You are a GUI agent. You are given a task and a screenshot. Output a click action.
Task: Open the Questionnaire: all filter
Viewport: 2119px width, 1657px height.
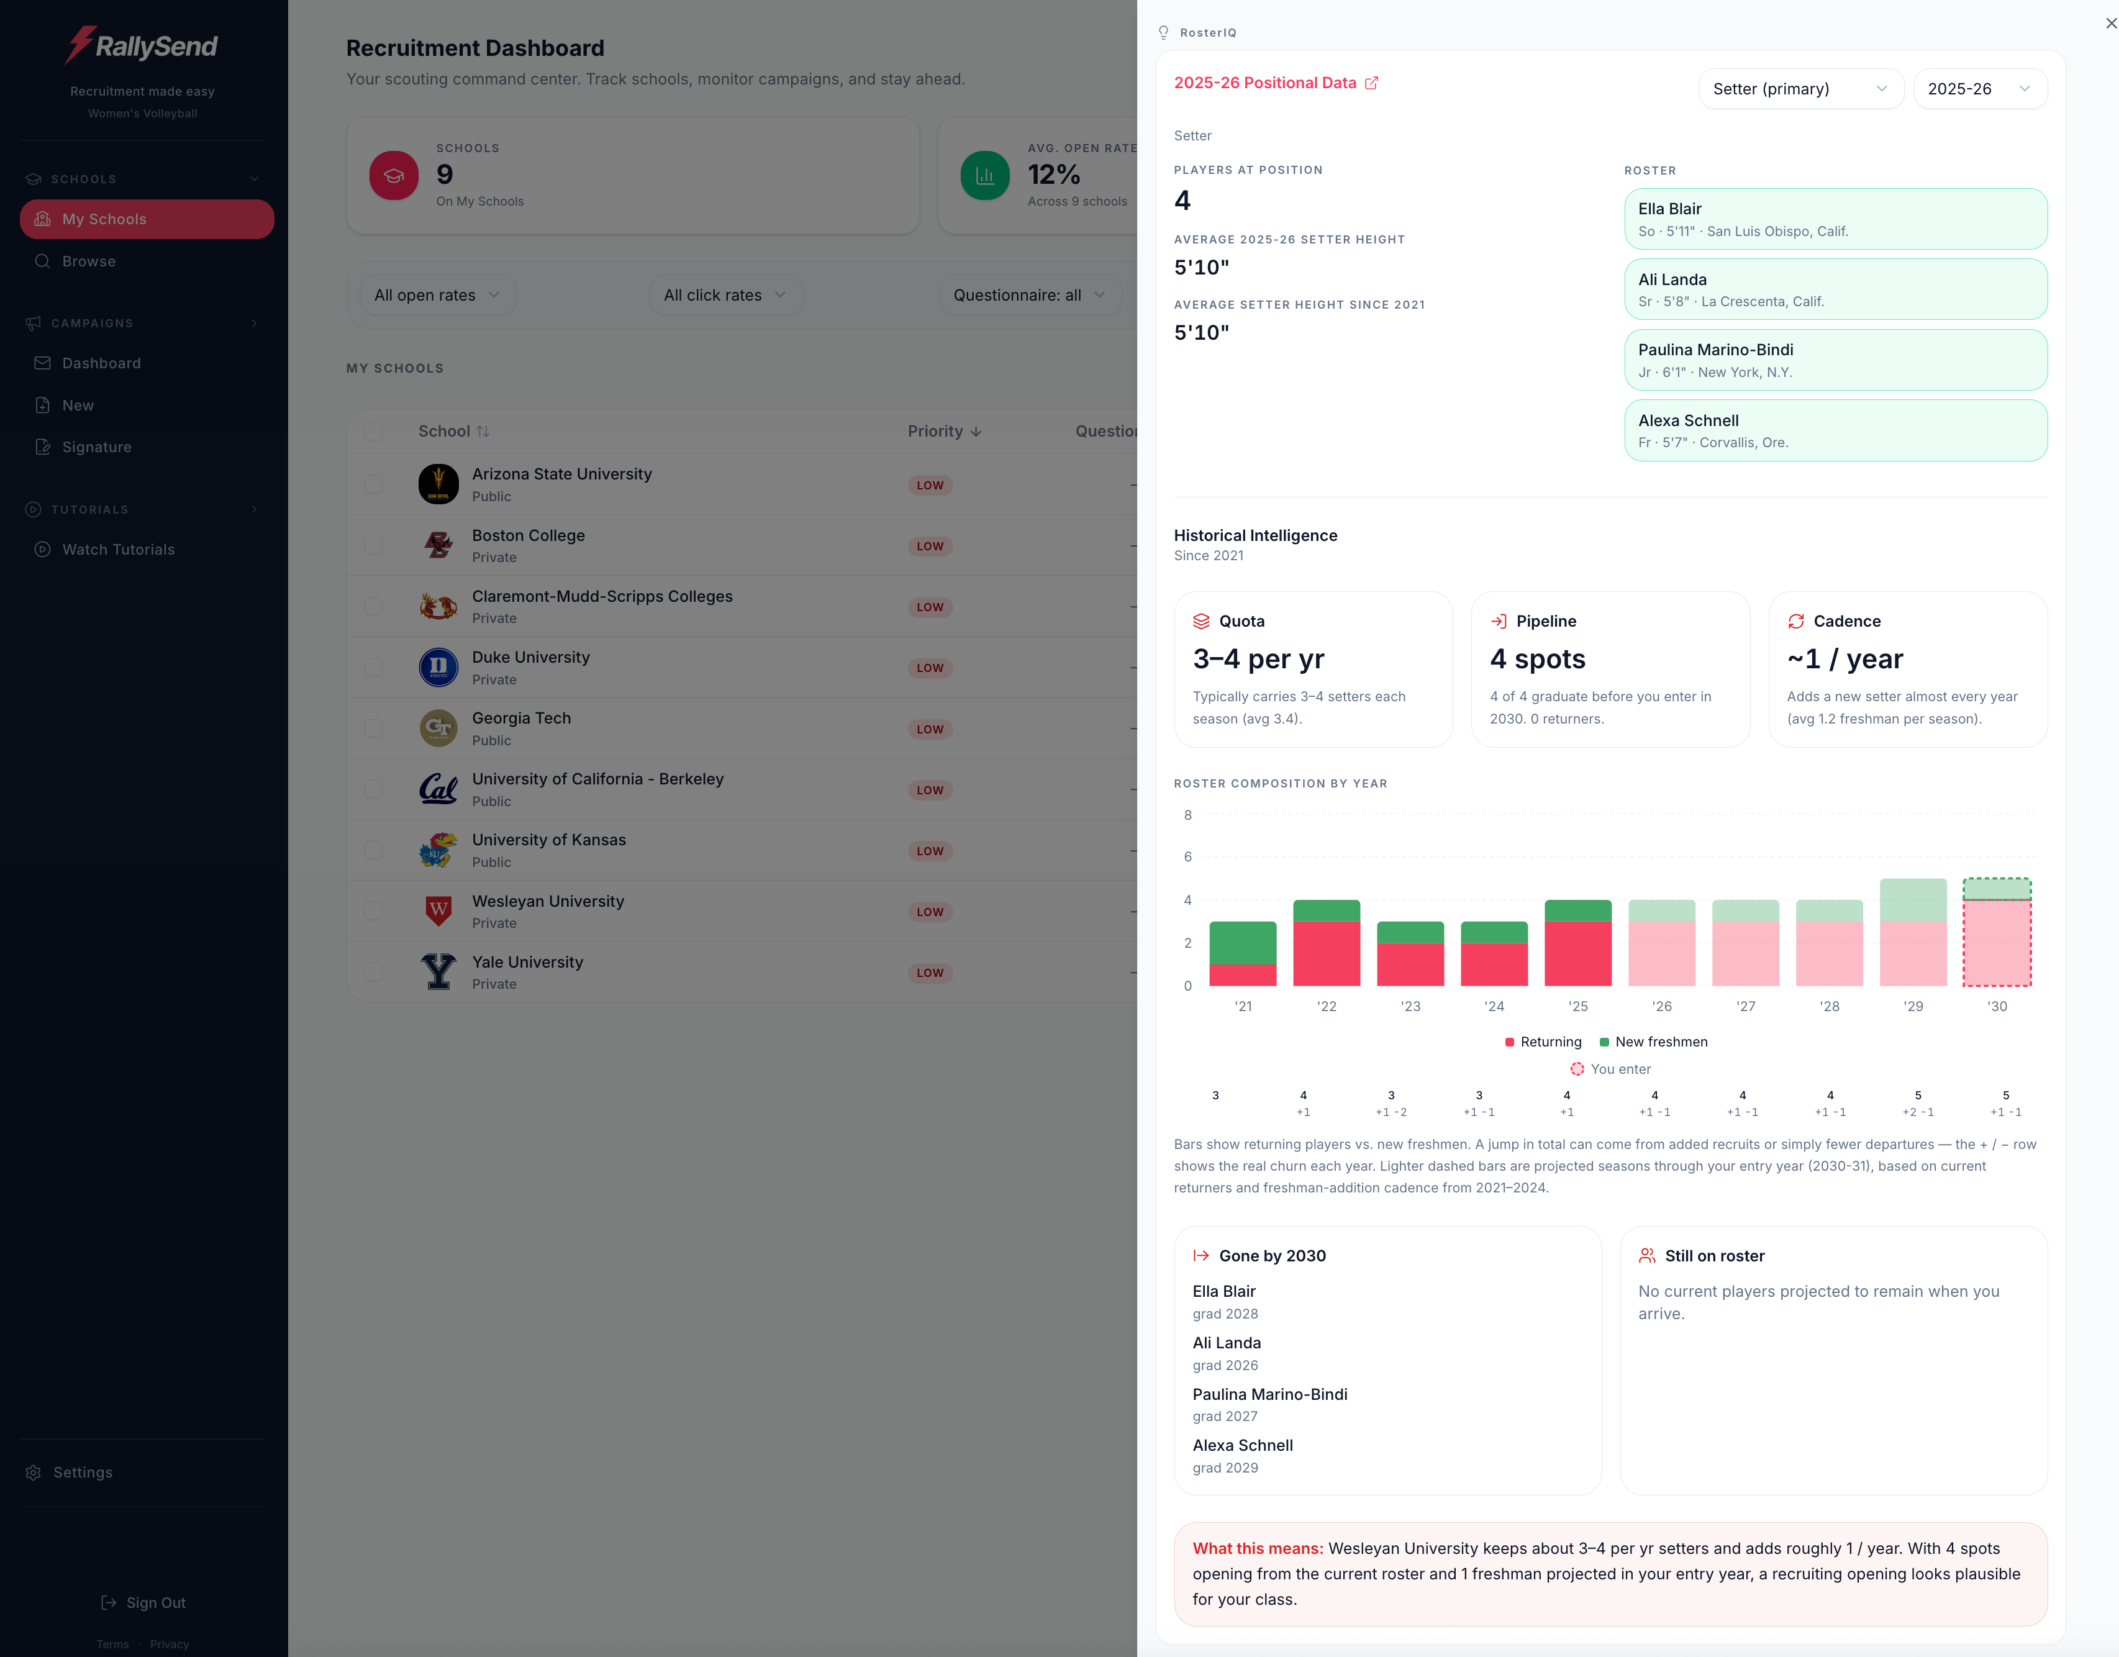click(x=1030, y=295)
